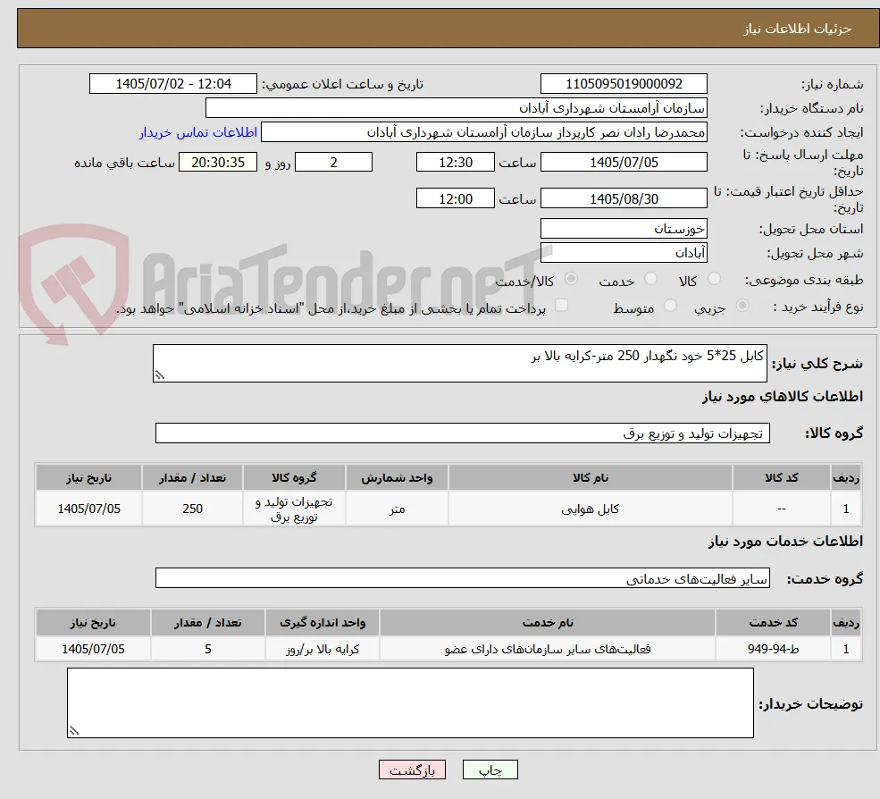Click the goods table تاریخ نیاز header
This screenshot has height=799, width=880.
[x=88, y=478]
